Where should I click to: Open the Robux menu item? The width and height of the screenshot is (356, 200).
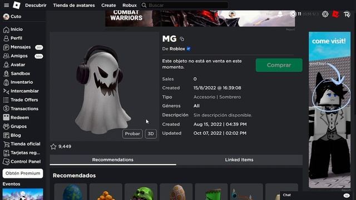tap(130, 5)
